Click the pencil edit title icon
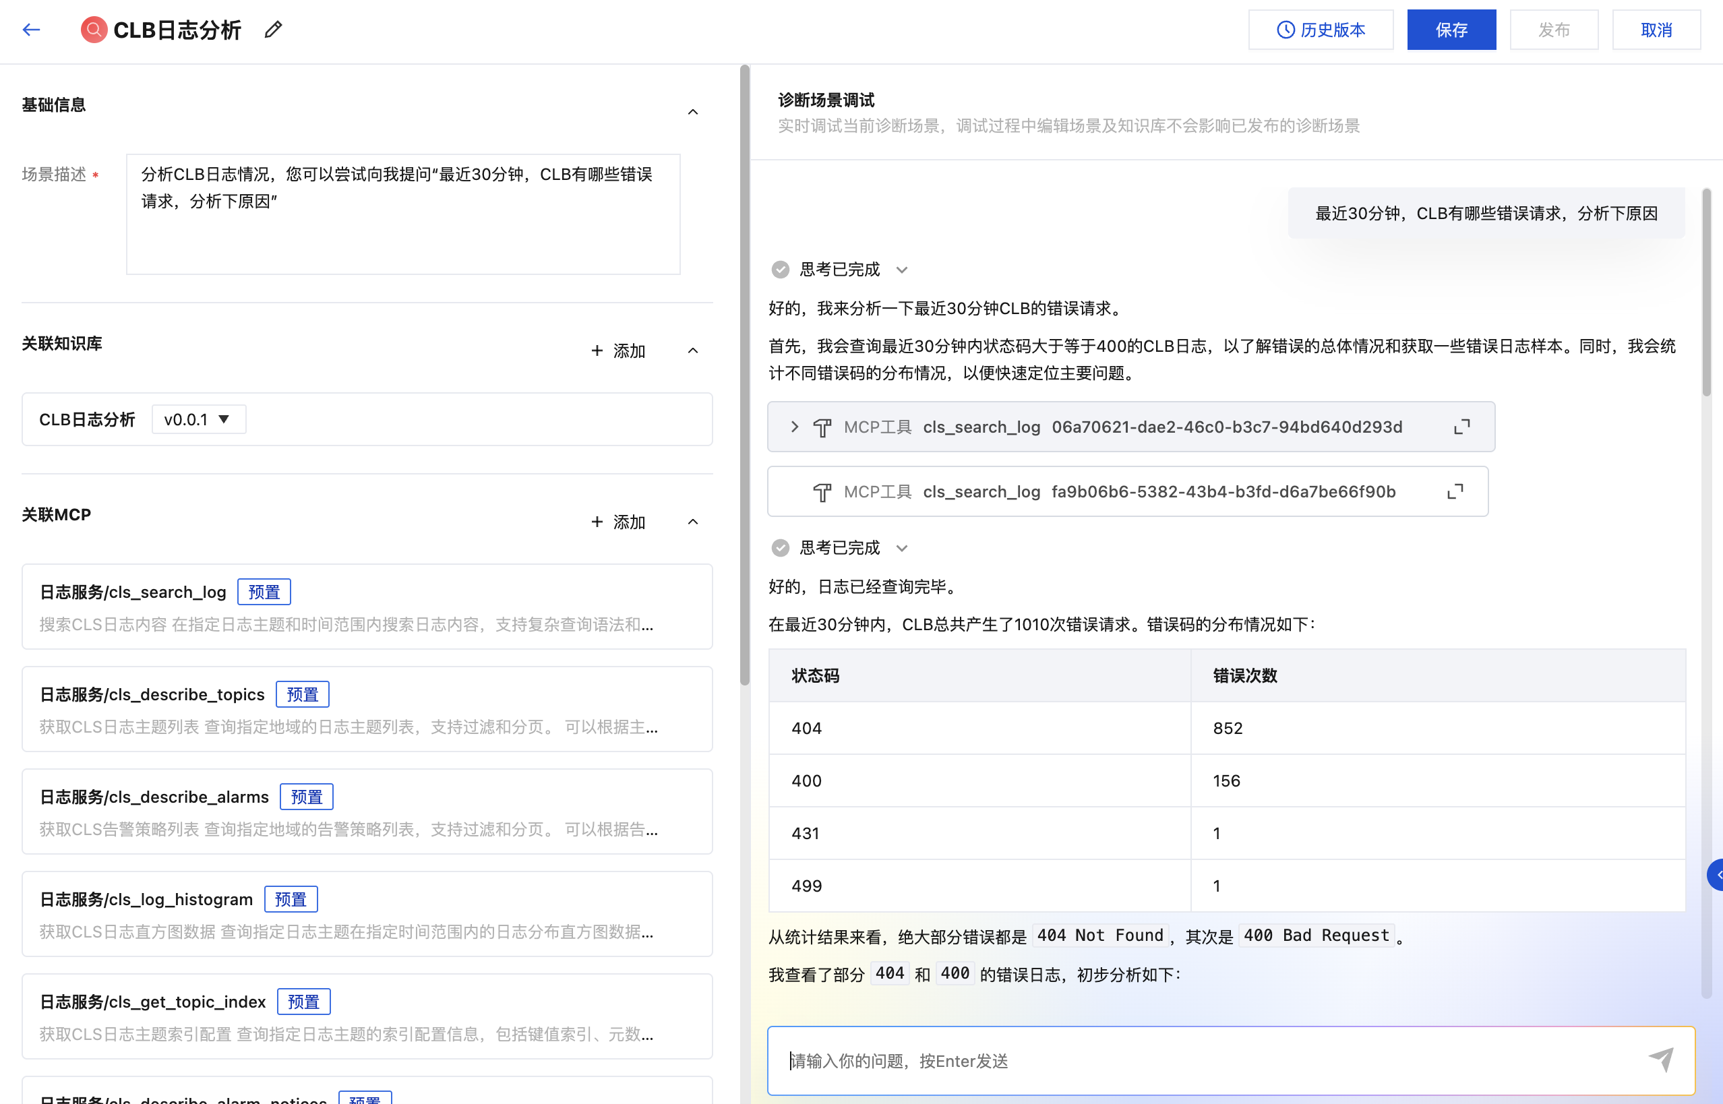This screenshot has height=1104, width=1723. click(x=273, y=30)
